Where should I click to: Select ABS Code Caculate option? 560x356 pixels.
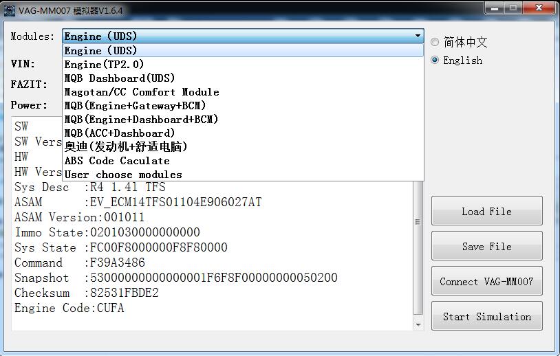pos(243,161)
